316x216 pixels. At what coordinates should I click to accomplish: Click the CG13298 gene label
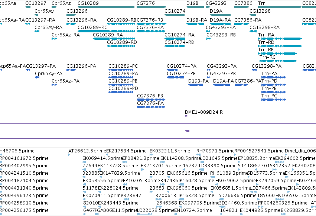[260, 11]
